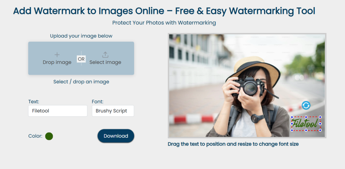Click the Text input containing Filetool

(x=58, y=111)
